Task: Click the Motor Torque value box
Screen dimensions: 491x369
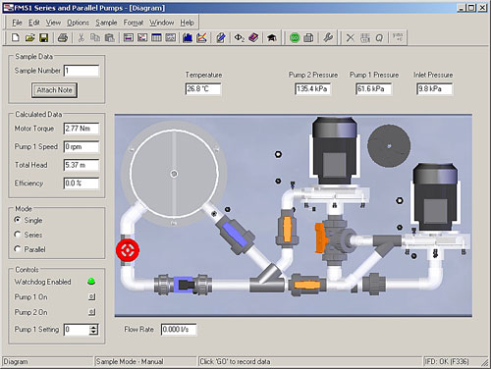Action: tap(82, 129)
